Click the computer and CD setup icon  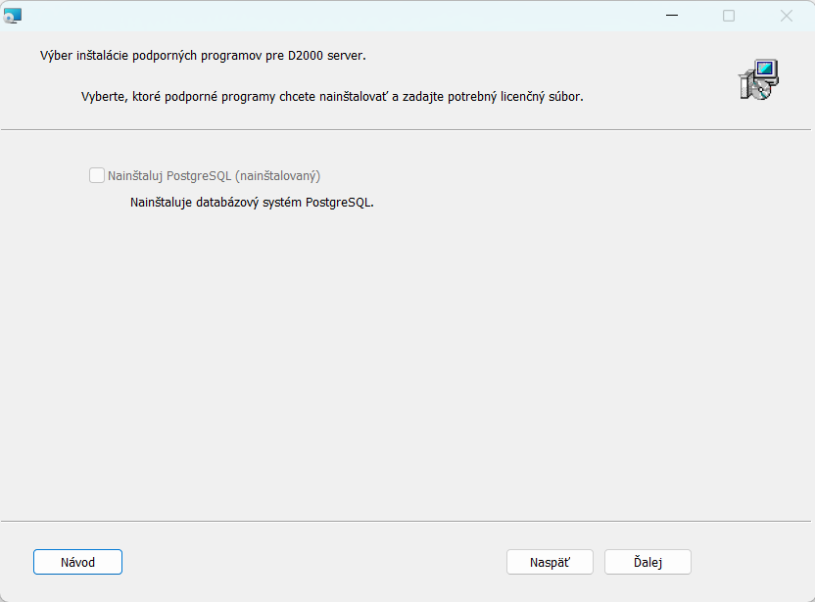point(757,79)
